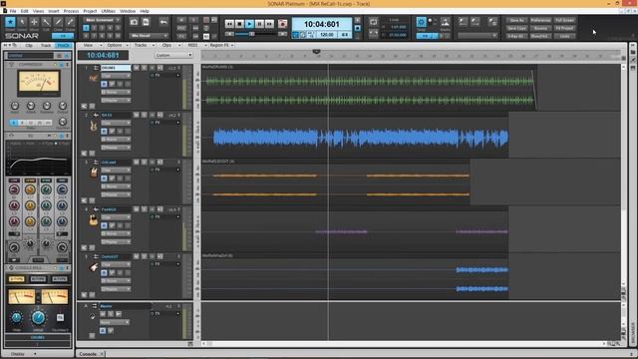This screenshot has width=638, height=359.
Task: Open the Console tab at bottom
Action: click(x=88, y=354)
